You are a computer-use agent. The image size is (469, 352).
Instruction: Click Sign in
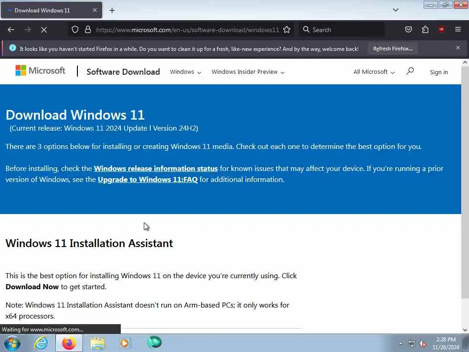[x=439, y=72]
